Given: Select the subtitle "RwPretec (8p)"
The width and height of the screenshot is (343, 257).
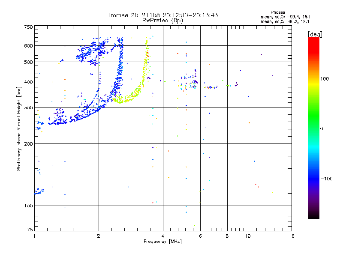Looking at the screenshot, I should click(162, 21).
